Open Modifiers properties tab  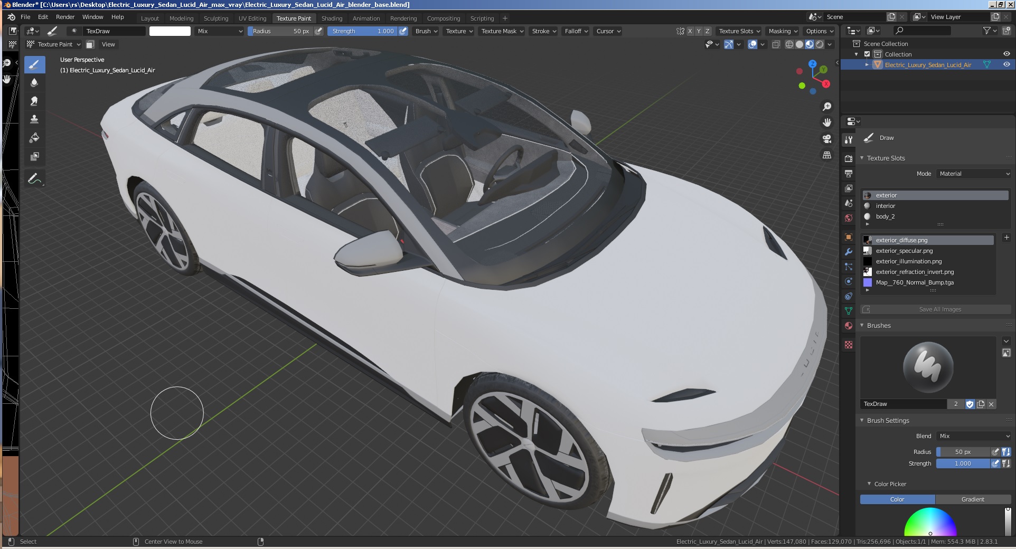tap(849, 252)
